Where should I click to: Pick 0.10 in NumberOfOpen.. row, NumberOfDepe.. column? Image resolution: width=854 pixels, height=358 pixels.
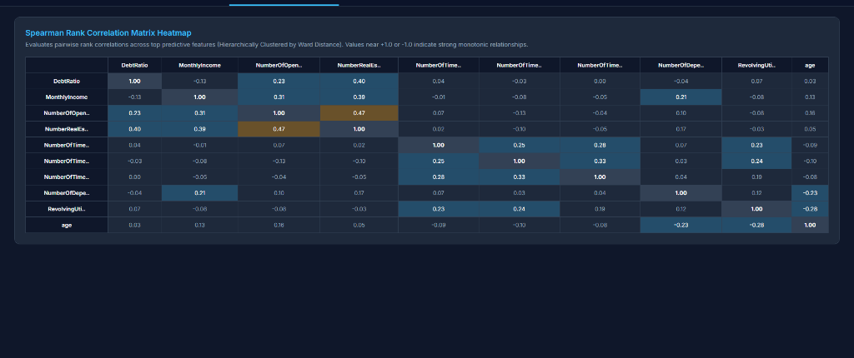pos(681,113)
